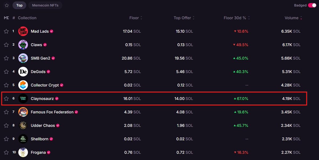319x160 pixels.
Task: Click the 49.5% floor drop value
Action: point(241,45)
